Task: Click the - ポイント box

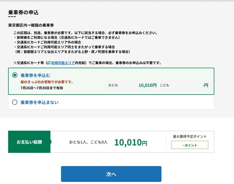Action: pos(189,145)
